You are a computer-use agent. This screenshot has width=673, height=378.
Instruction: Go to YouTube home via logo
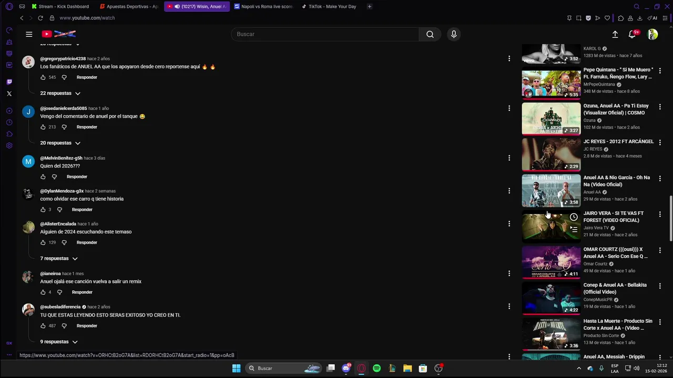click(59, 34)
